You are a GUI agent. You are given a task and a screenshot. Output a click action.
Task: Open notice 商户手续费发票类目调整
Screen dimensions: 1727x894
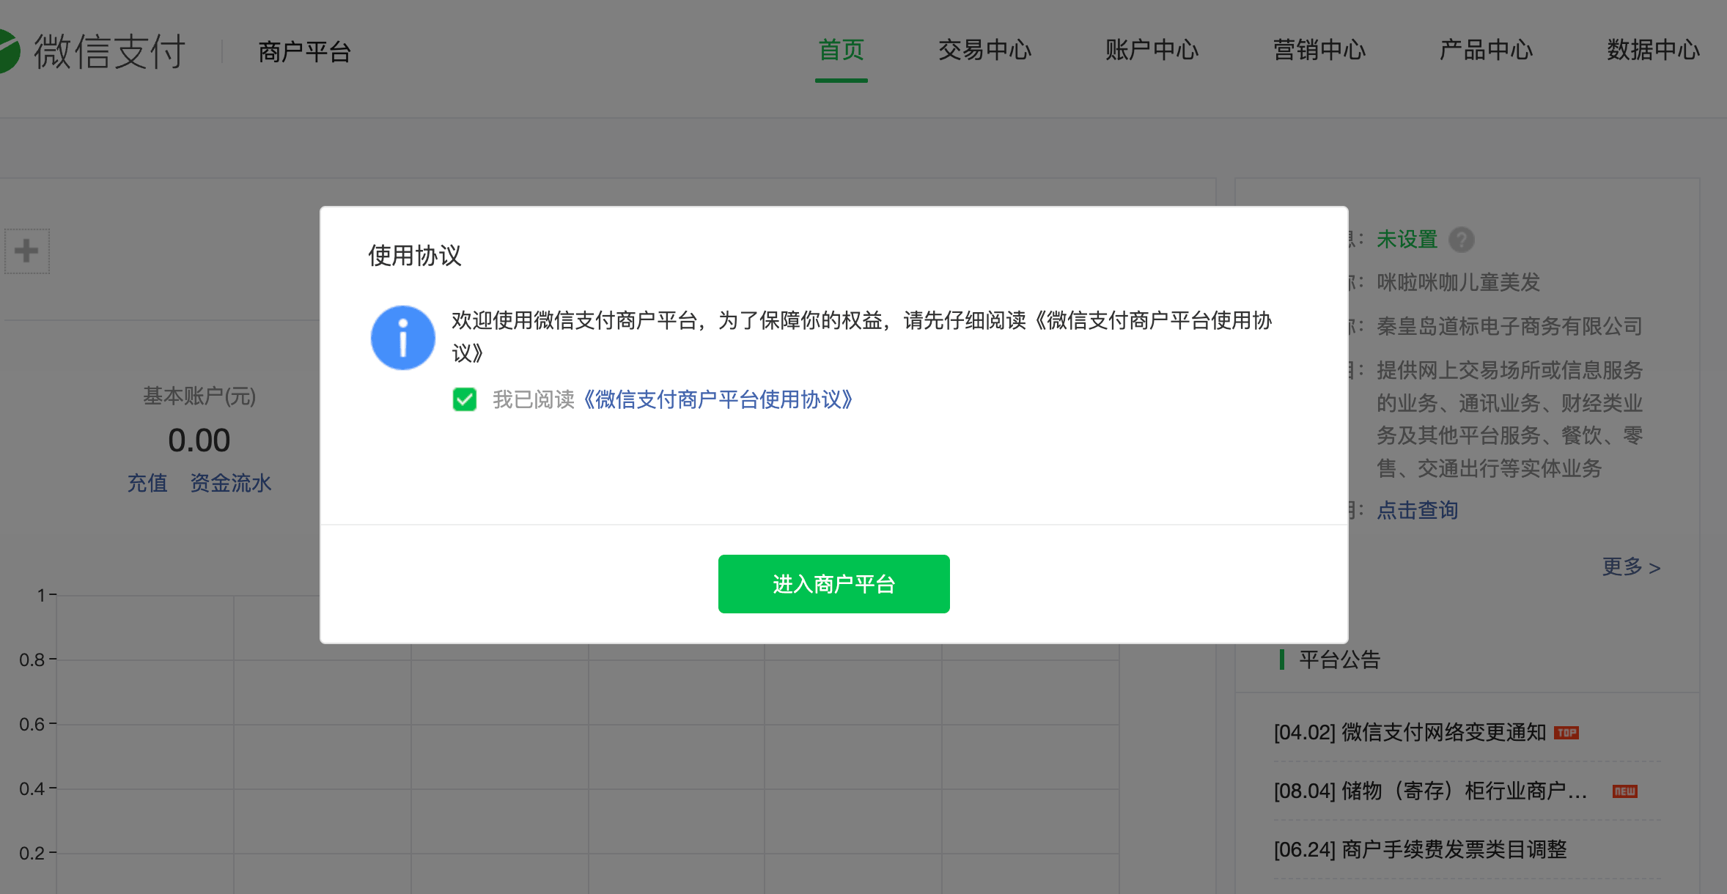1421,850
